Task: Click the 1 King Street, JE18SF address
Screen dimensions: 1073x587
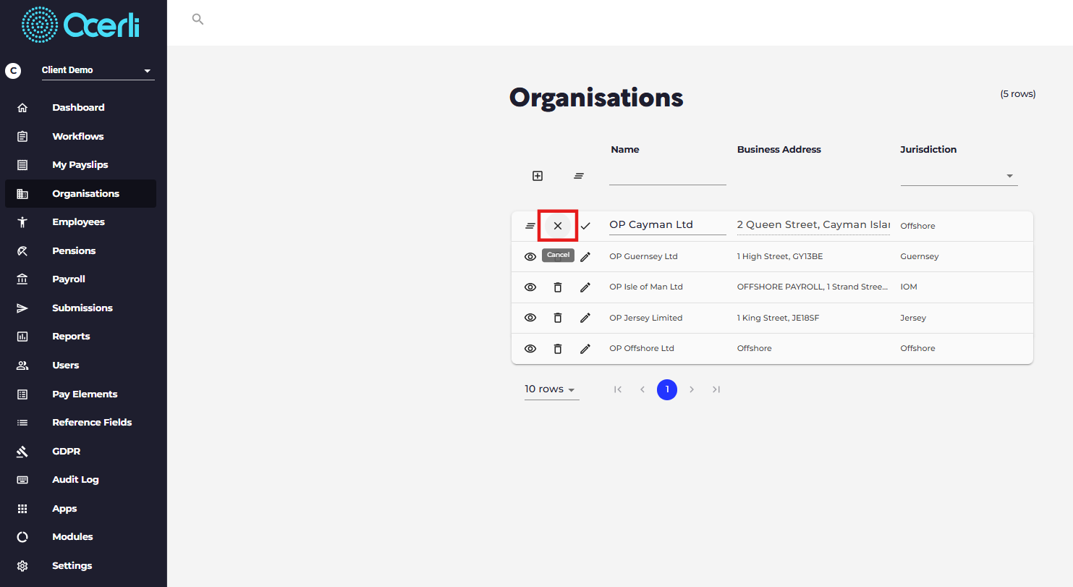Action: click(778, 318)
